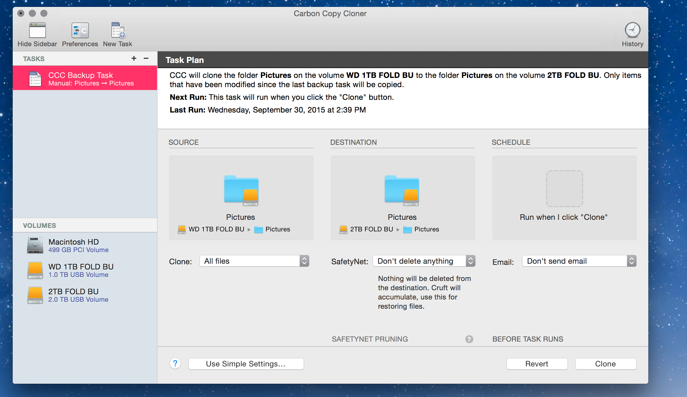Click the WD 1TB FOLD BU sidebar drive icon

pyautogui.click(x=35, y=270)
